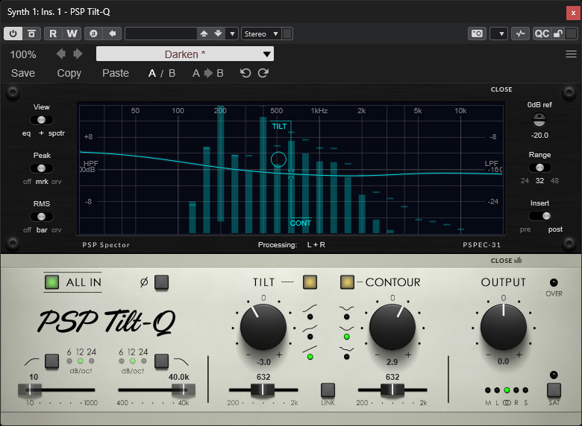Copy setting A to B
Image resolution: width=582 pixels, height=426 pixels.
coord(208,73)
